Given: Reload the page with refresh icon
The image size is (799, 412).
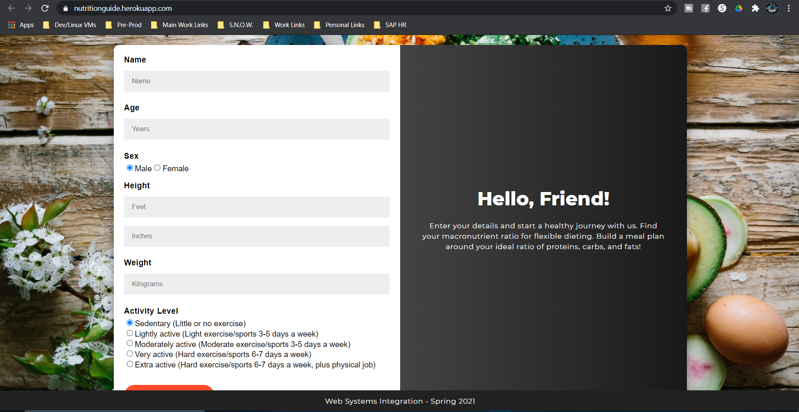Looking at the screenshot, I should [x=45, y=8].
